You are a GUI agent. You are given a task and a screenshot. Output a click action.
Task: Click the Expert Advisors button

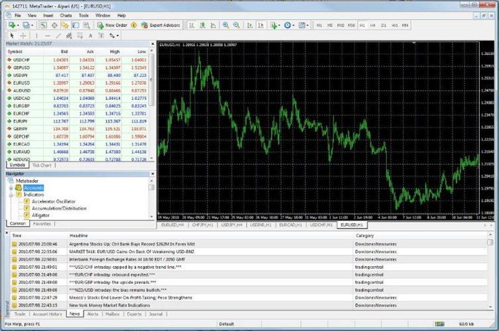tap(161, 25)
